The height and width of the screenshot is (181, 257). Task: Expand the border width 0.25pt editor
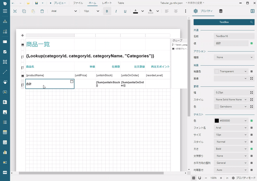251,92
